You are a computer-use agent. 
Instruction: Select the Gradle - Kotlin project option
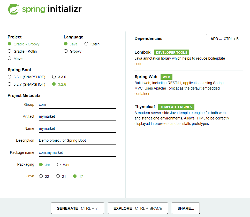pos(22,51)
